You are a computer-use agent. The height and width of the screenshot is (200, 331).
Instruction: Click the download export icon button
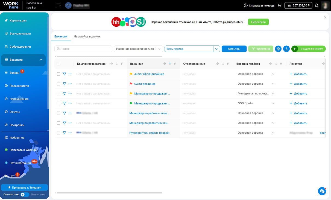point(286,49)
